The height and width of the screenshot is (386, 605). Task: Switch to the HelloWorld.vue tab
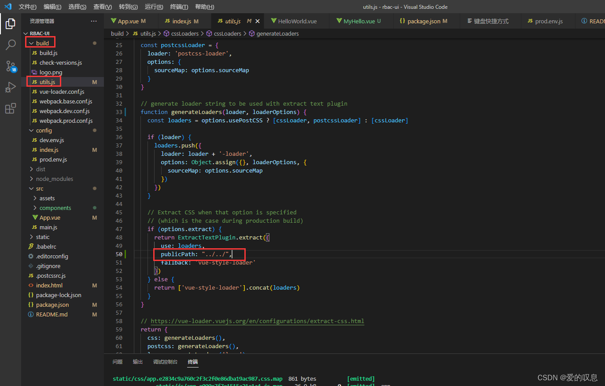(x=296, y=21)
